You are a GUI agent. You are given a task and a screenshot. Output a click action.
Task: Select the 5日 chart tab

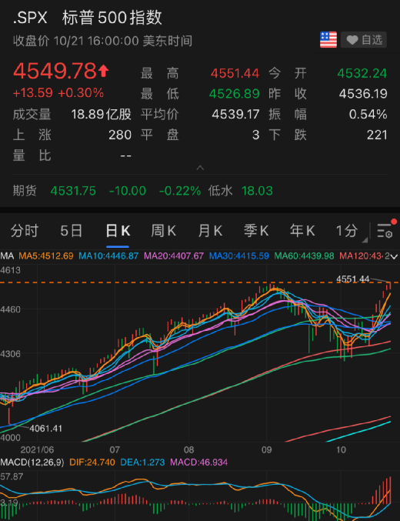[71, 231]
